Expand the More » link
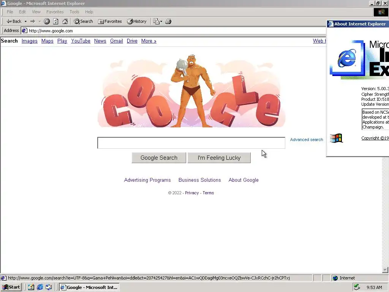Image resolution: width=389 pixels, height=292 pixels. tap(149, 41)
